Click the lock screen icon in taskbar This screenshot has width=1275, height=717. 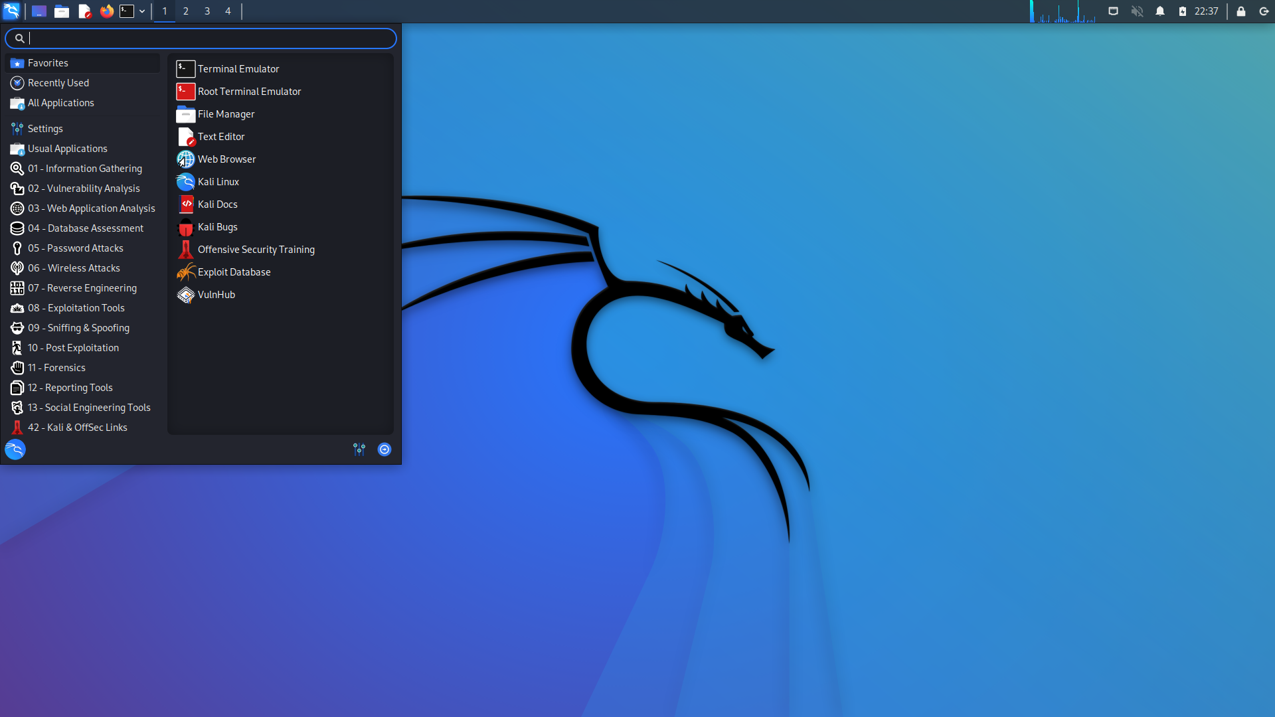click(1241, 10)
